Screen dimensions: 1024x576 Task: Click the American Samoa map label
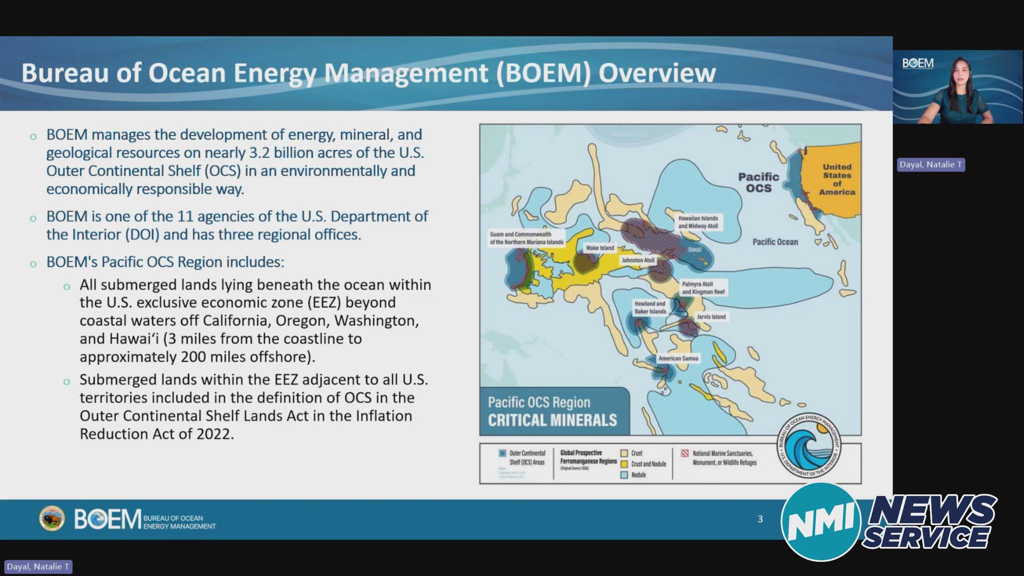(x=678, y=358)
